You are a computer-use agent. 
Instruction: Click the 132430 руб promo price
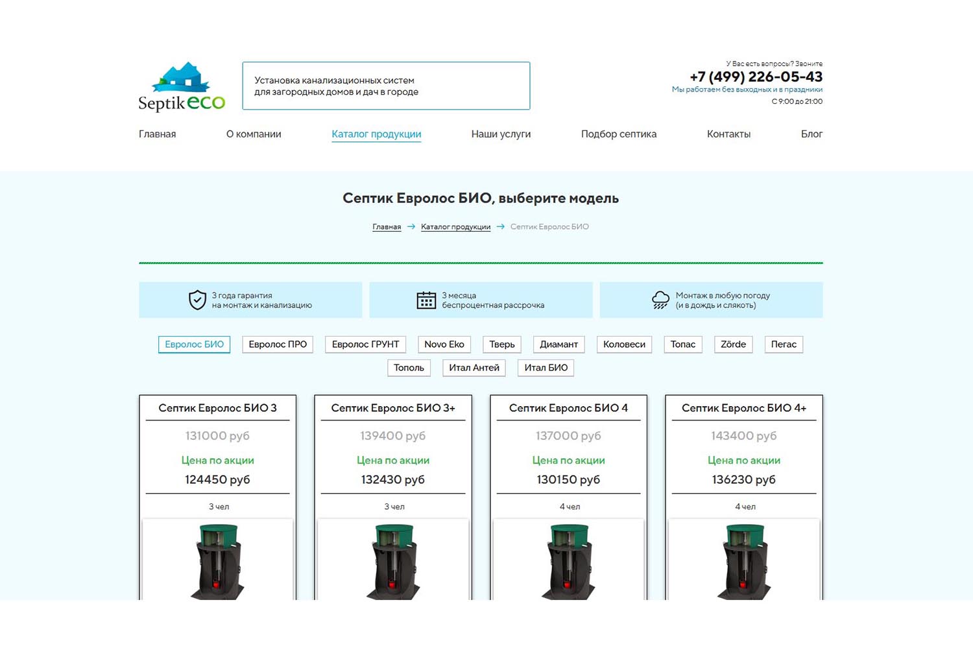tap(393, 480)
